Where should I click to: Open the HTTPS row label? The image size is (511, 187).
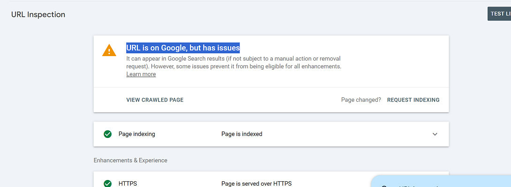[128, 183]
